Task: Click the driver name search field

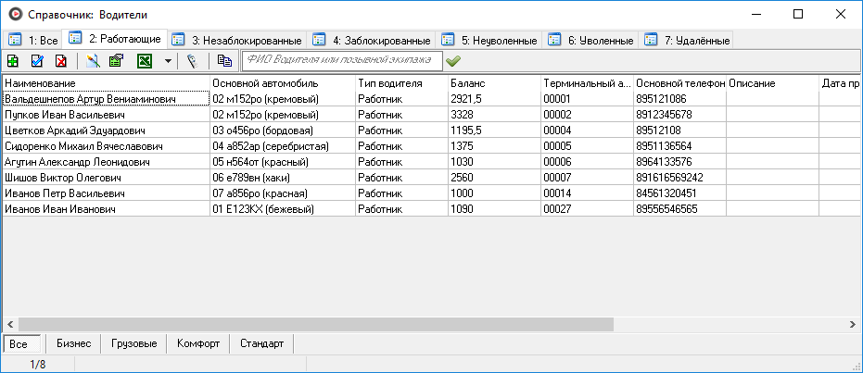Action: click(x=340, y=61)
